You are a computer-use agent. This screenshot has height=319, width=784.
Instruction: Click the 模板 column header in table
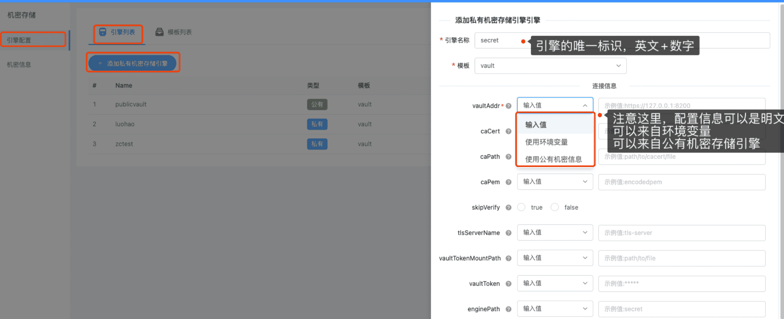pos(364,86)
